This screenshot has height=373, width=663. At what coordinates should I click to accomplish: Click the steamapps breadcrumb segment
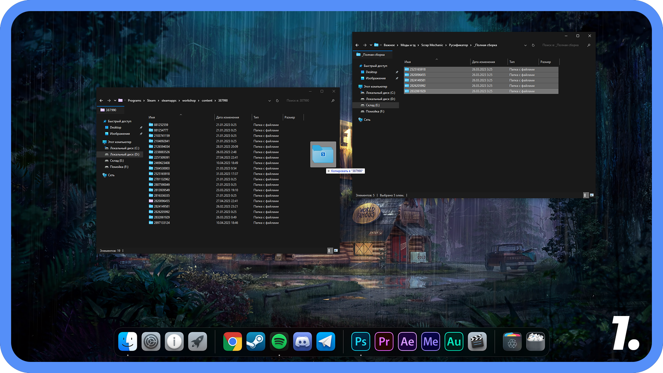coord(169,101)
